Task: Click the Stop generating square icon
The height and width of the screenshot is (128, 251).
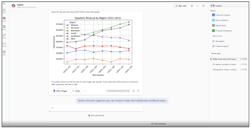Action: point(89,115)
